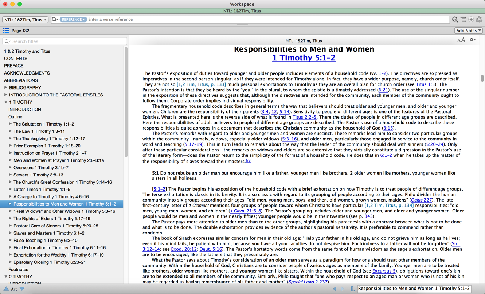Click the plus circle add icon

click(471, 20)
